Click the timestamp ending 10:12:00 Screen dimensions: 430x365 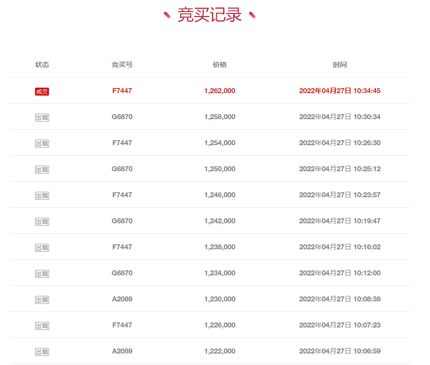340,273
